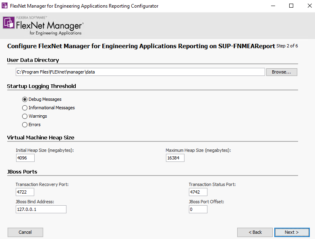The width and height of the screenshot is (315, 239).
Task: Proceed with the Next button
Action: [292, 232]
